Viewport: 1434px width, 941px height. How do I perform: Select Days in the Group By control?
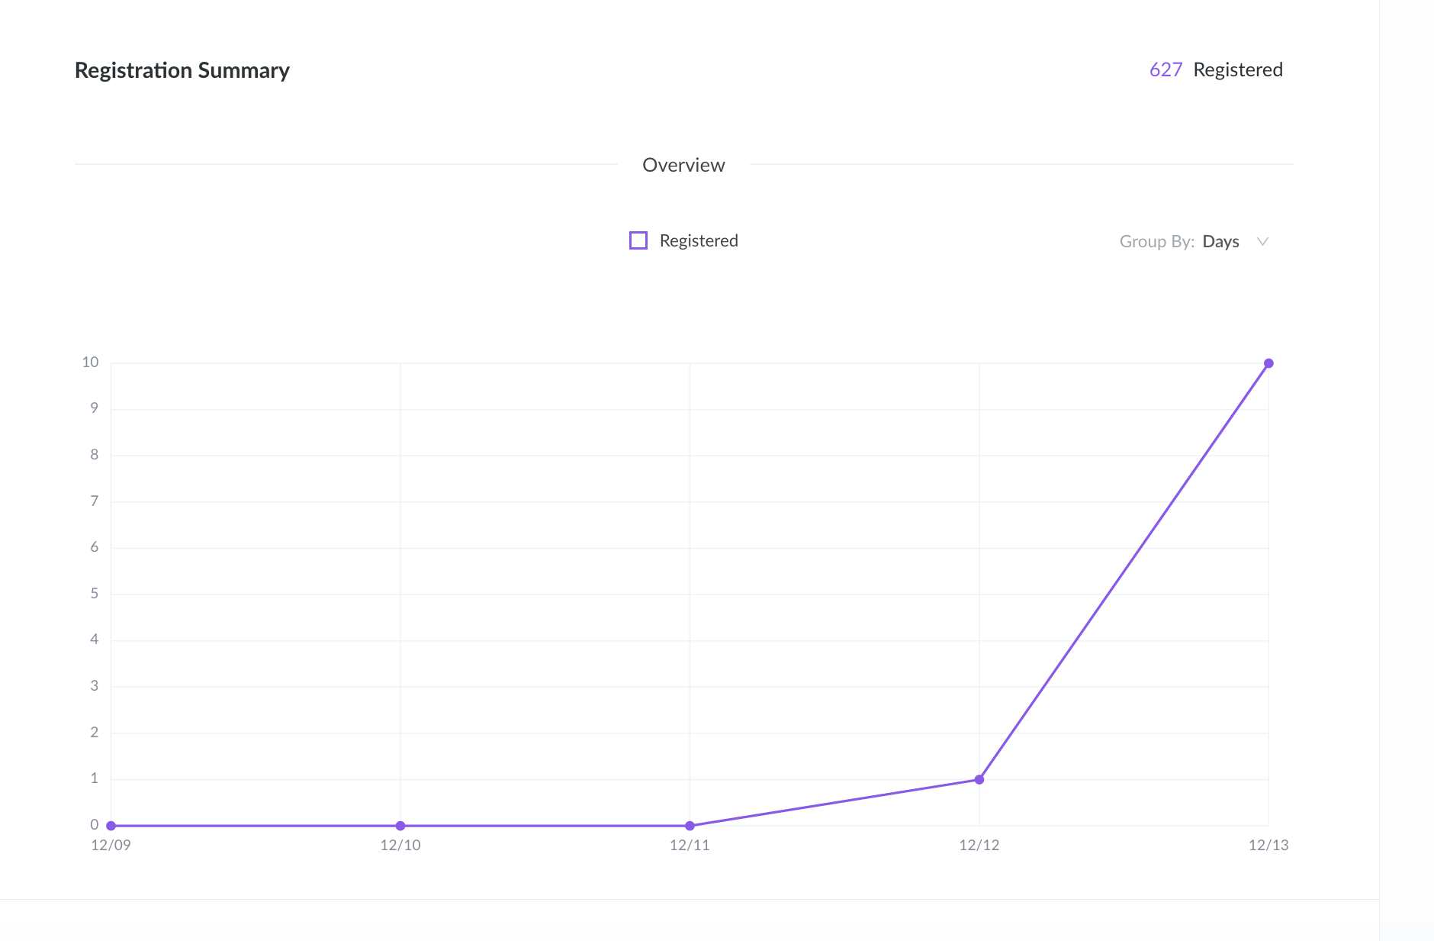(x=1221, y=241)
